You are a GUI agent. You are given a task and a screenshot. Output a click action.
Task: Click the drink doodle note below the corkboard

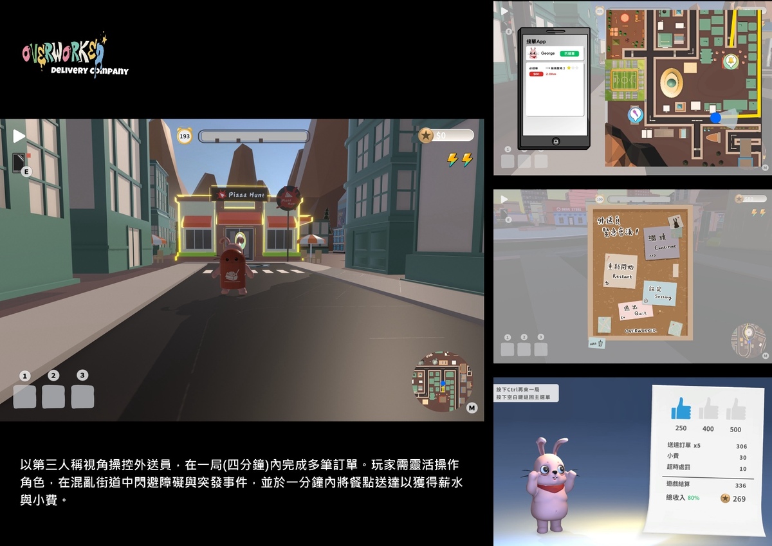tap(596, 343)
